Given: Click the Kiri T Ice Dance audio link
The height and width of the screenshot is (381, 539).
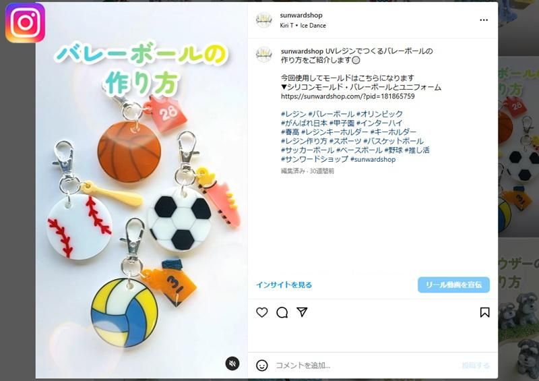Looking at the screenshot, I should (x=303, y=26).
